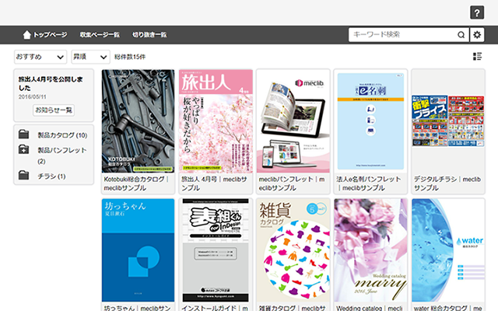Open the settings gear icon

[477, 34]
